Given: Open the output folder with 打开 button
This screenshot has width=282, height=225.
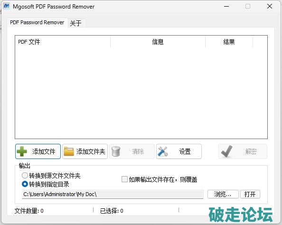Looking at the screenshot, I should [x=250, y=194].
